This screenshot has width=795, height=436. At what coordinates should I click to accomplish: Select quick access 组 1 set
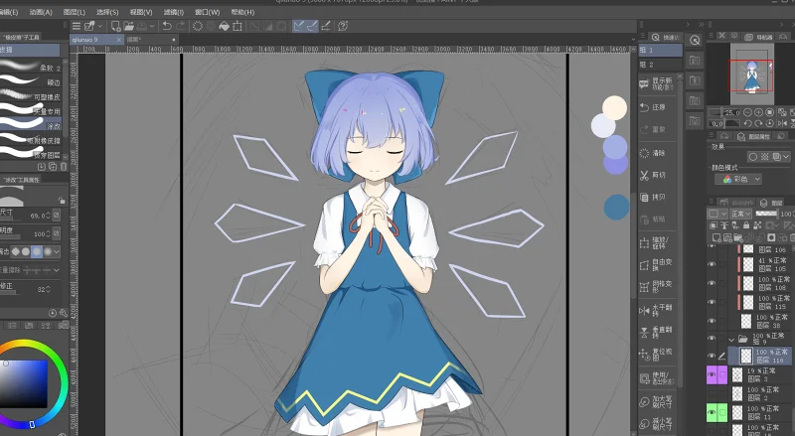[660, 50]
